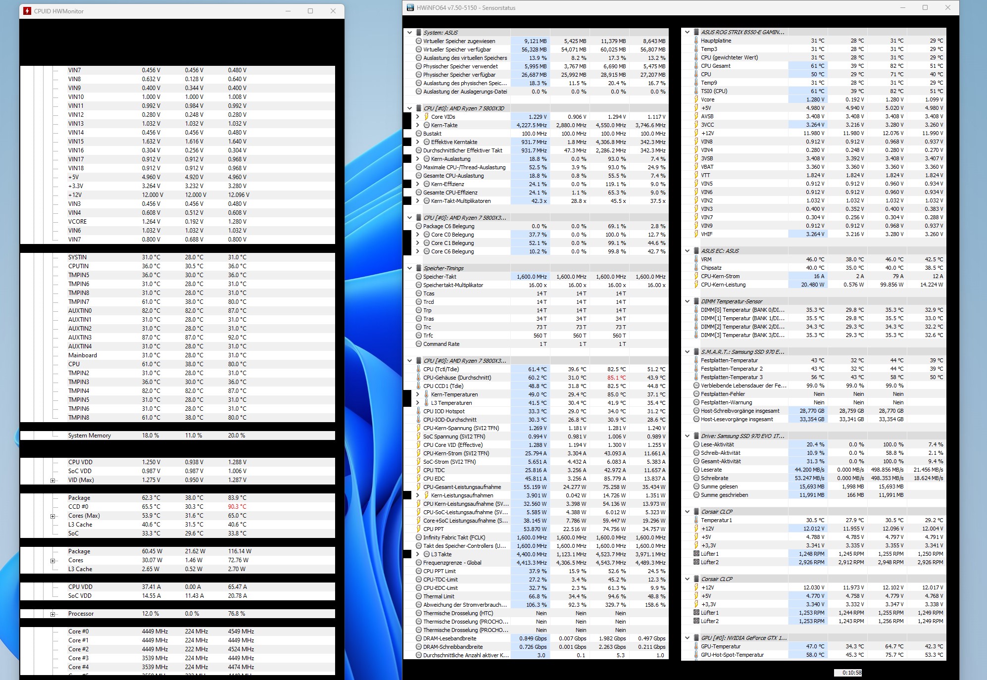Click the lightning icon beside Core VIDs
This screenshot has height=680, width=987.
pos(426,117)
